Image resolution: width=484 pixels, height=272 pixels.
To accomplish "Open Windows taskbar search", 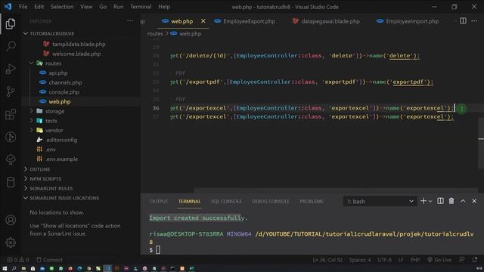I will pyautogui.click(x=14, y=269).
